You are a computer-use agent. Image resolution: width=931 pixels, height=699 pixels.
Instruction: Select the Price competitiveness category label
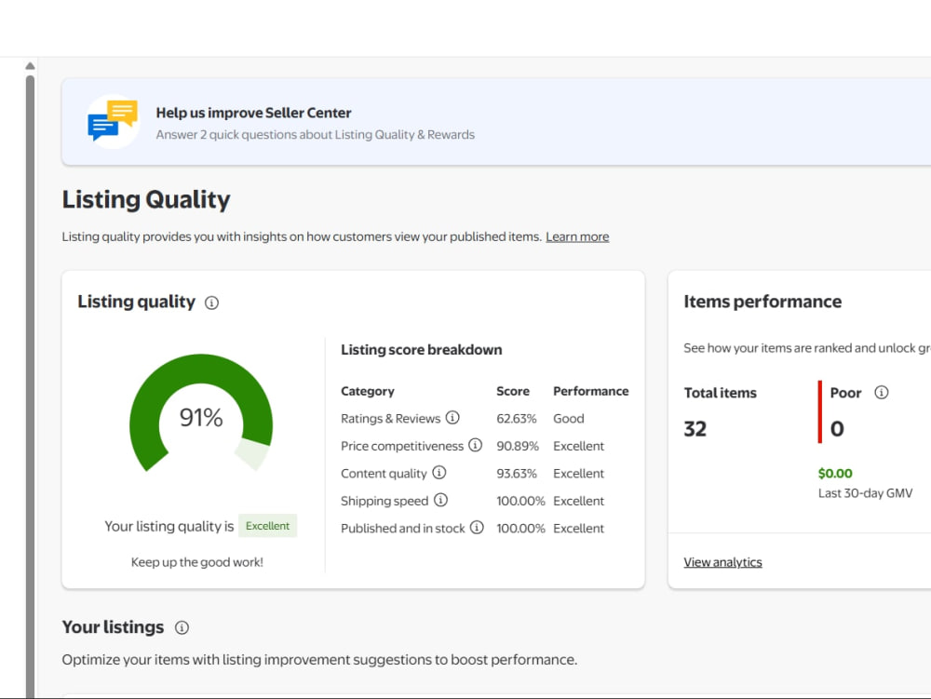pos(402,446)
